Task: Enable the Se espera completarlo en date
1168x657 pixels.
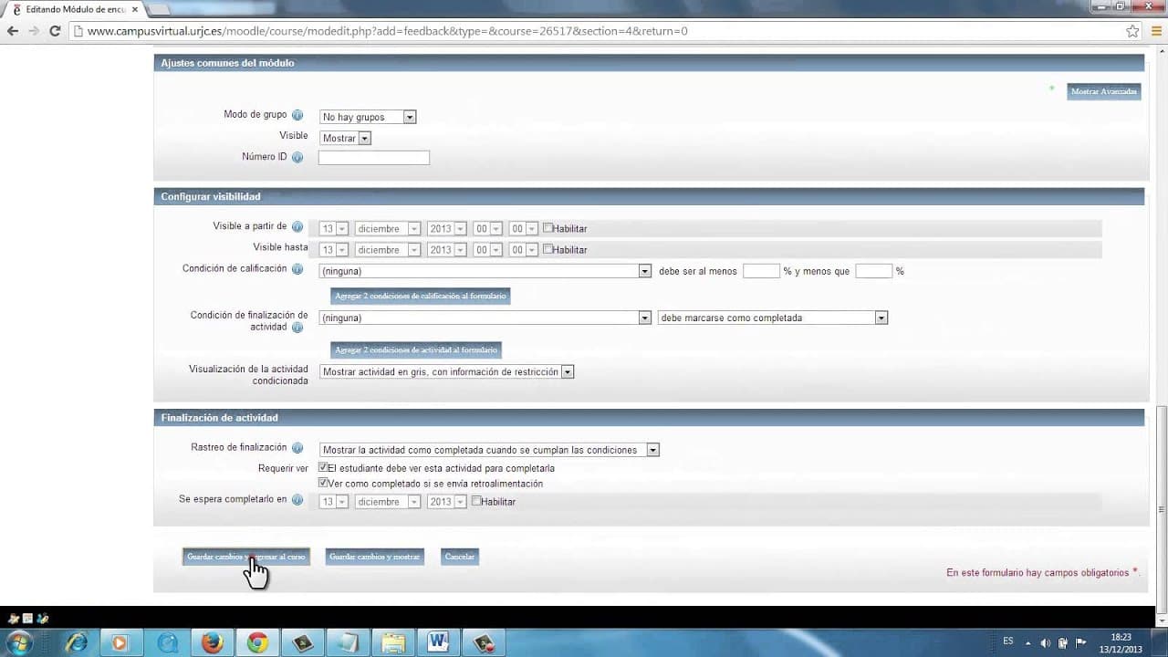Action: pyautogui.click(x=476, y=501)
